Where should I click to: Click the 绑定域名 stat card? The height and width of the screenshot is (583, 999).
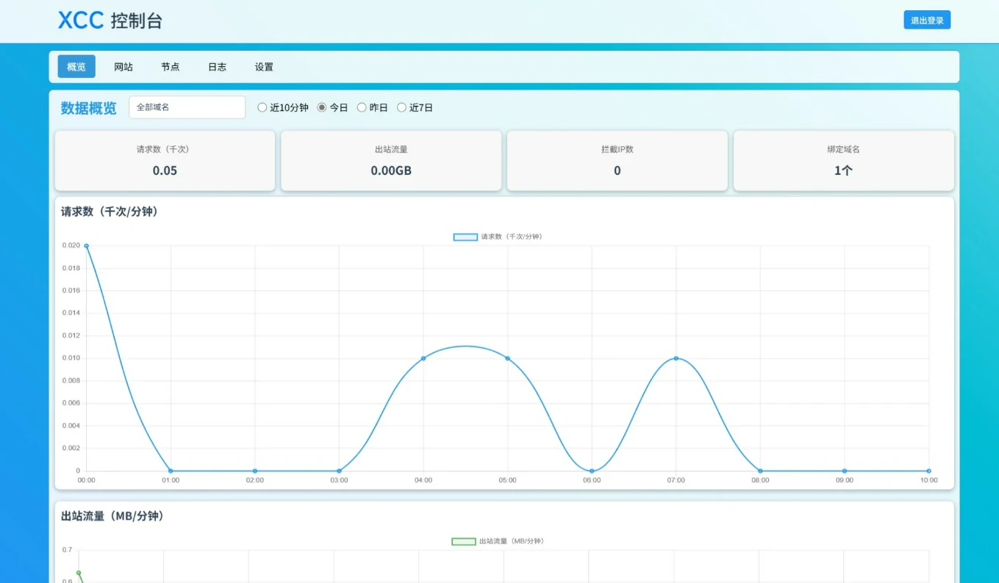click(x=843, y=161)
